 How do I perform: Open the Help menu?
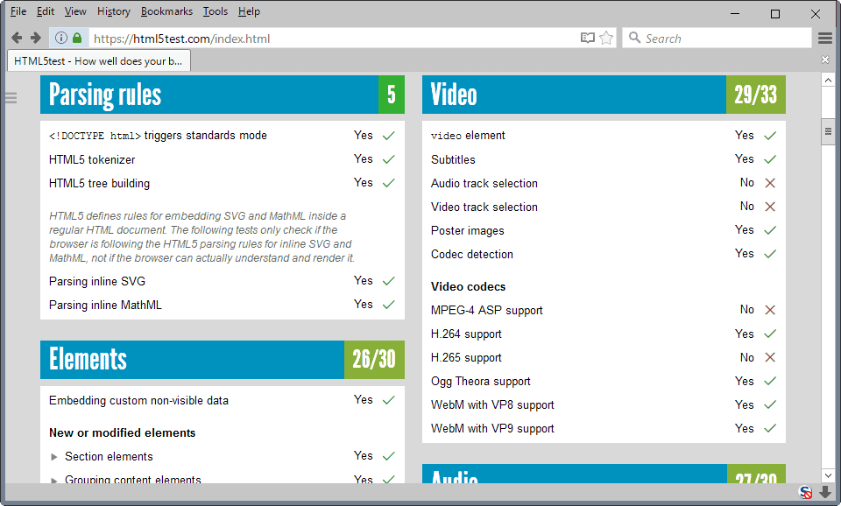click(x=249, y=11)
